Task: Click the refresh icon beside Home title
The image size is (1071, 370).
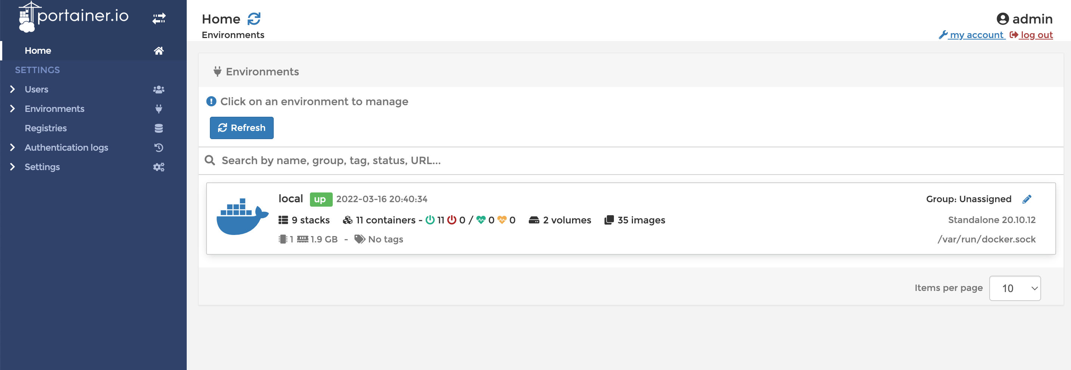Action: pos(254,19)
